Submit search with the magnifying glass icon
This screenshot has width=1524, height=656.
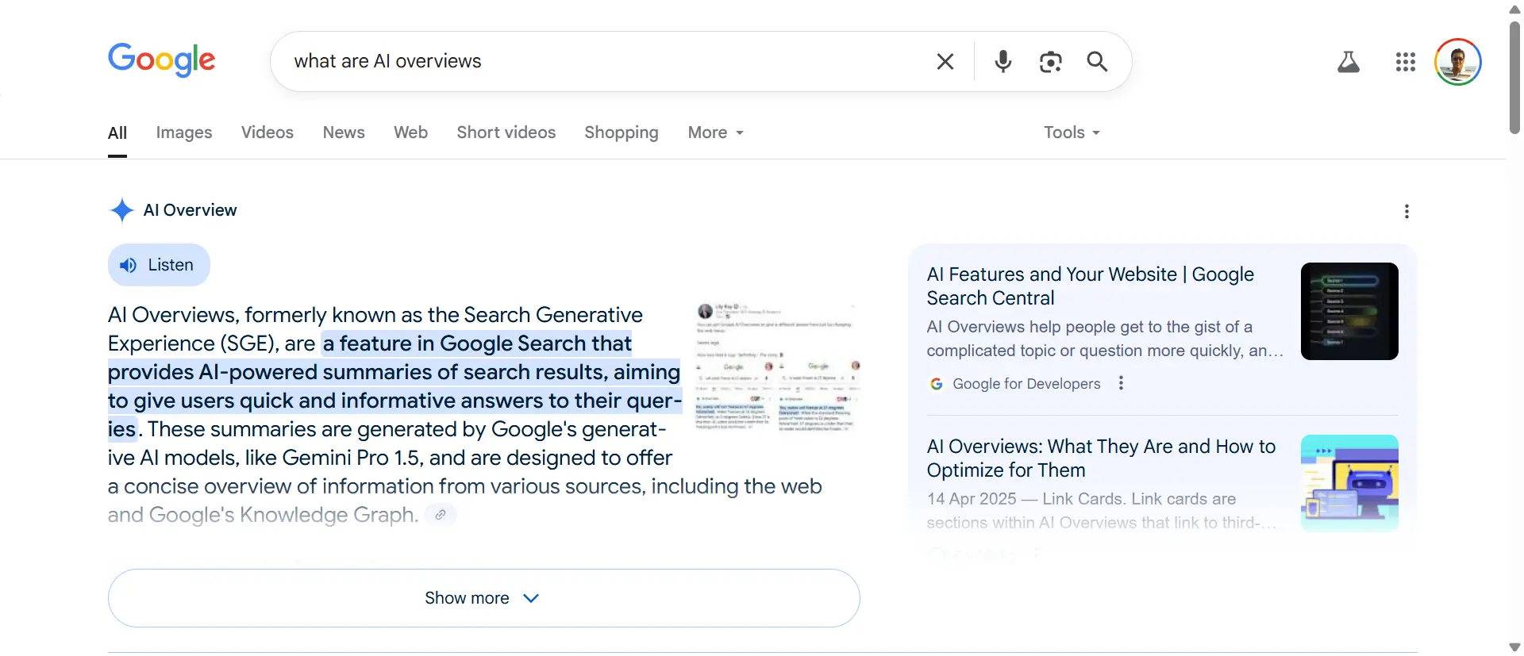(x=1097, y=61)
